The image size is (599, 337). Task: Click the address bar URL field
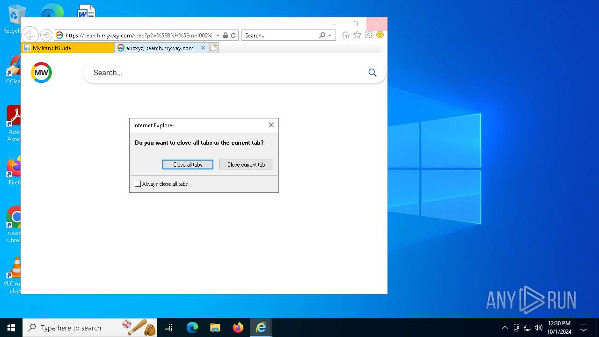point(138,35)
